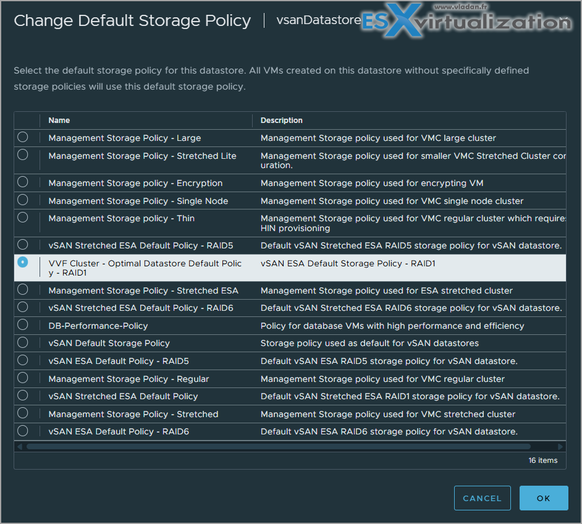The height and width of the screenshot is (524, 582).
Task: Click "vSAN Stretched ESA Default Policy - RAID6" name
Action: [141, 308]
